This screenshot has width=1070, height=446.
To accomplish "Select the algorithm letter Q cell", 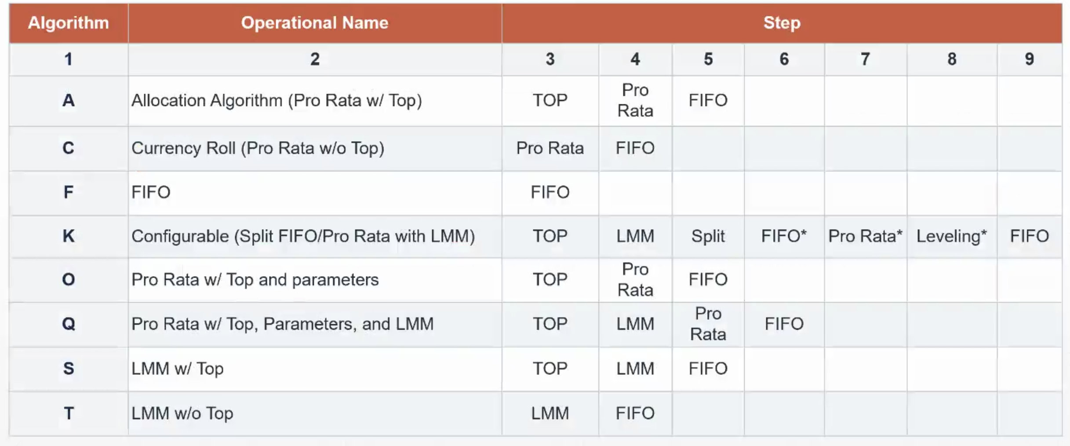I will [x=68, y=324].
